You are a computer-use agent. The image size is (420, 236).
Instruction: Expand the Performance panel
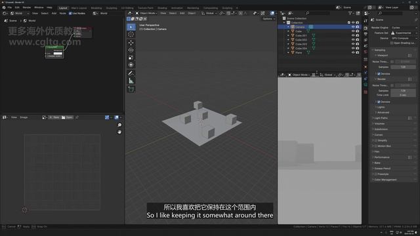click(x=382, y=157)
